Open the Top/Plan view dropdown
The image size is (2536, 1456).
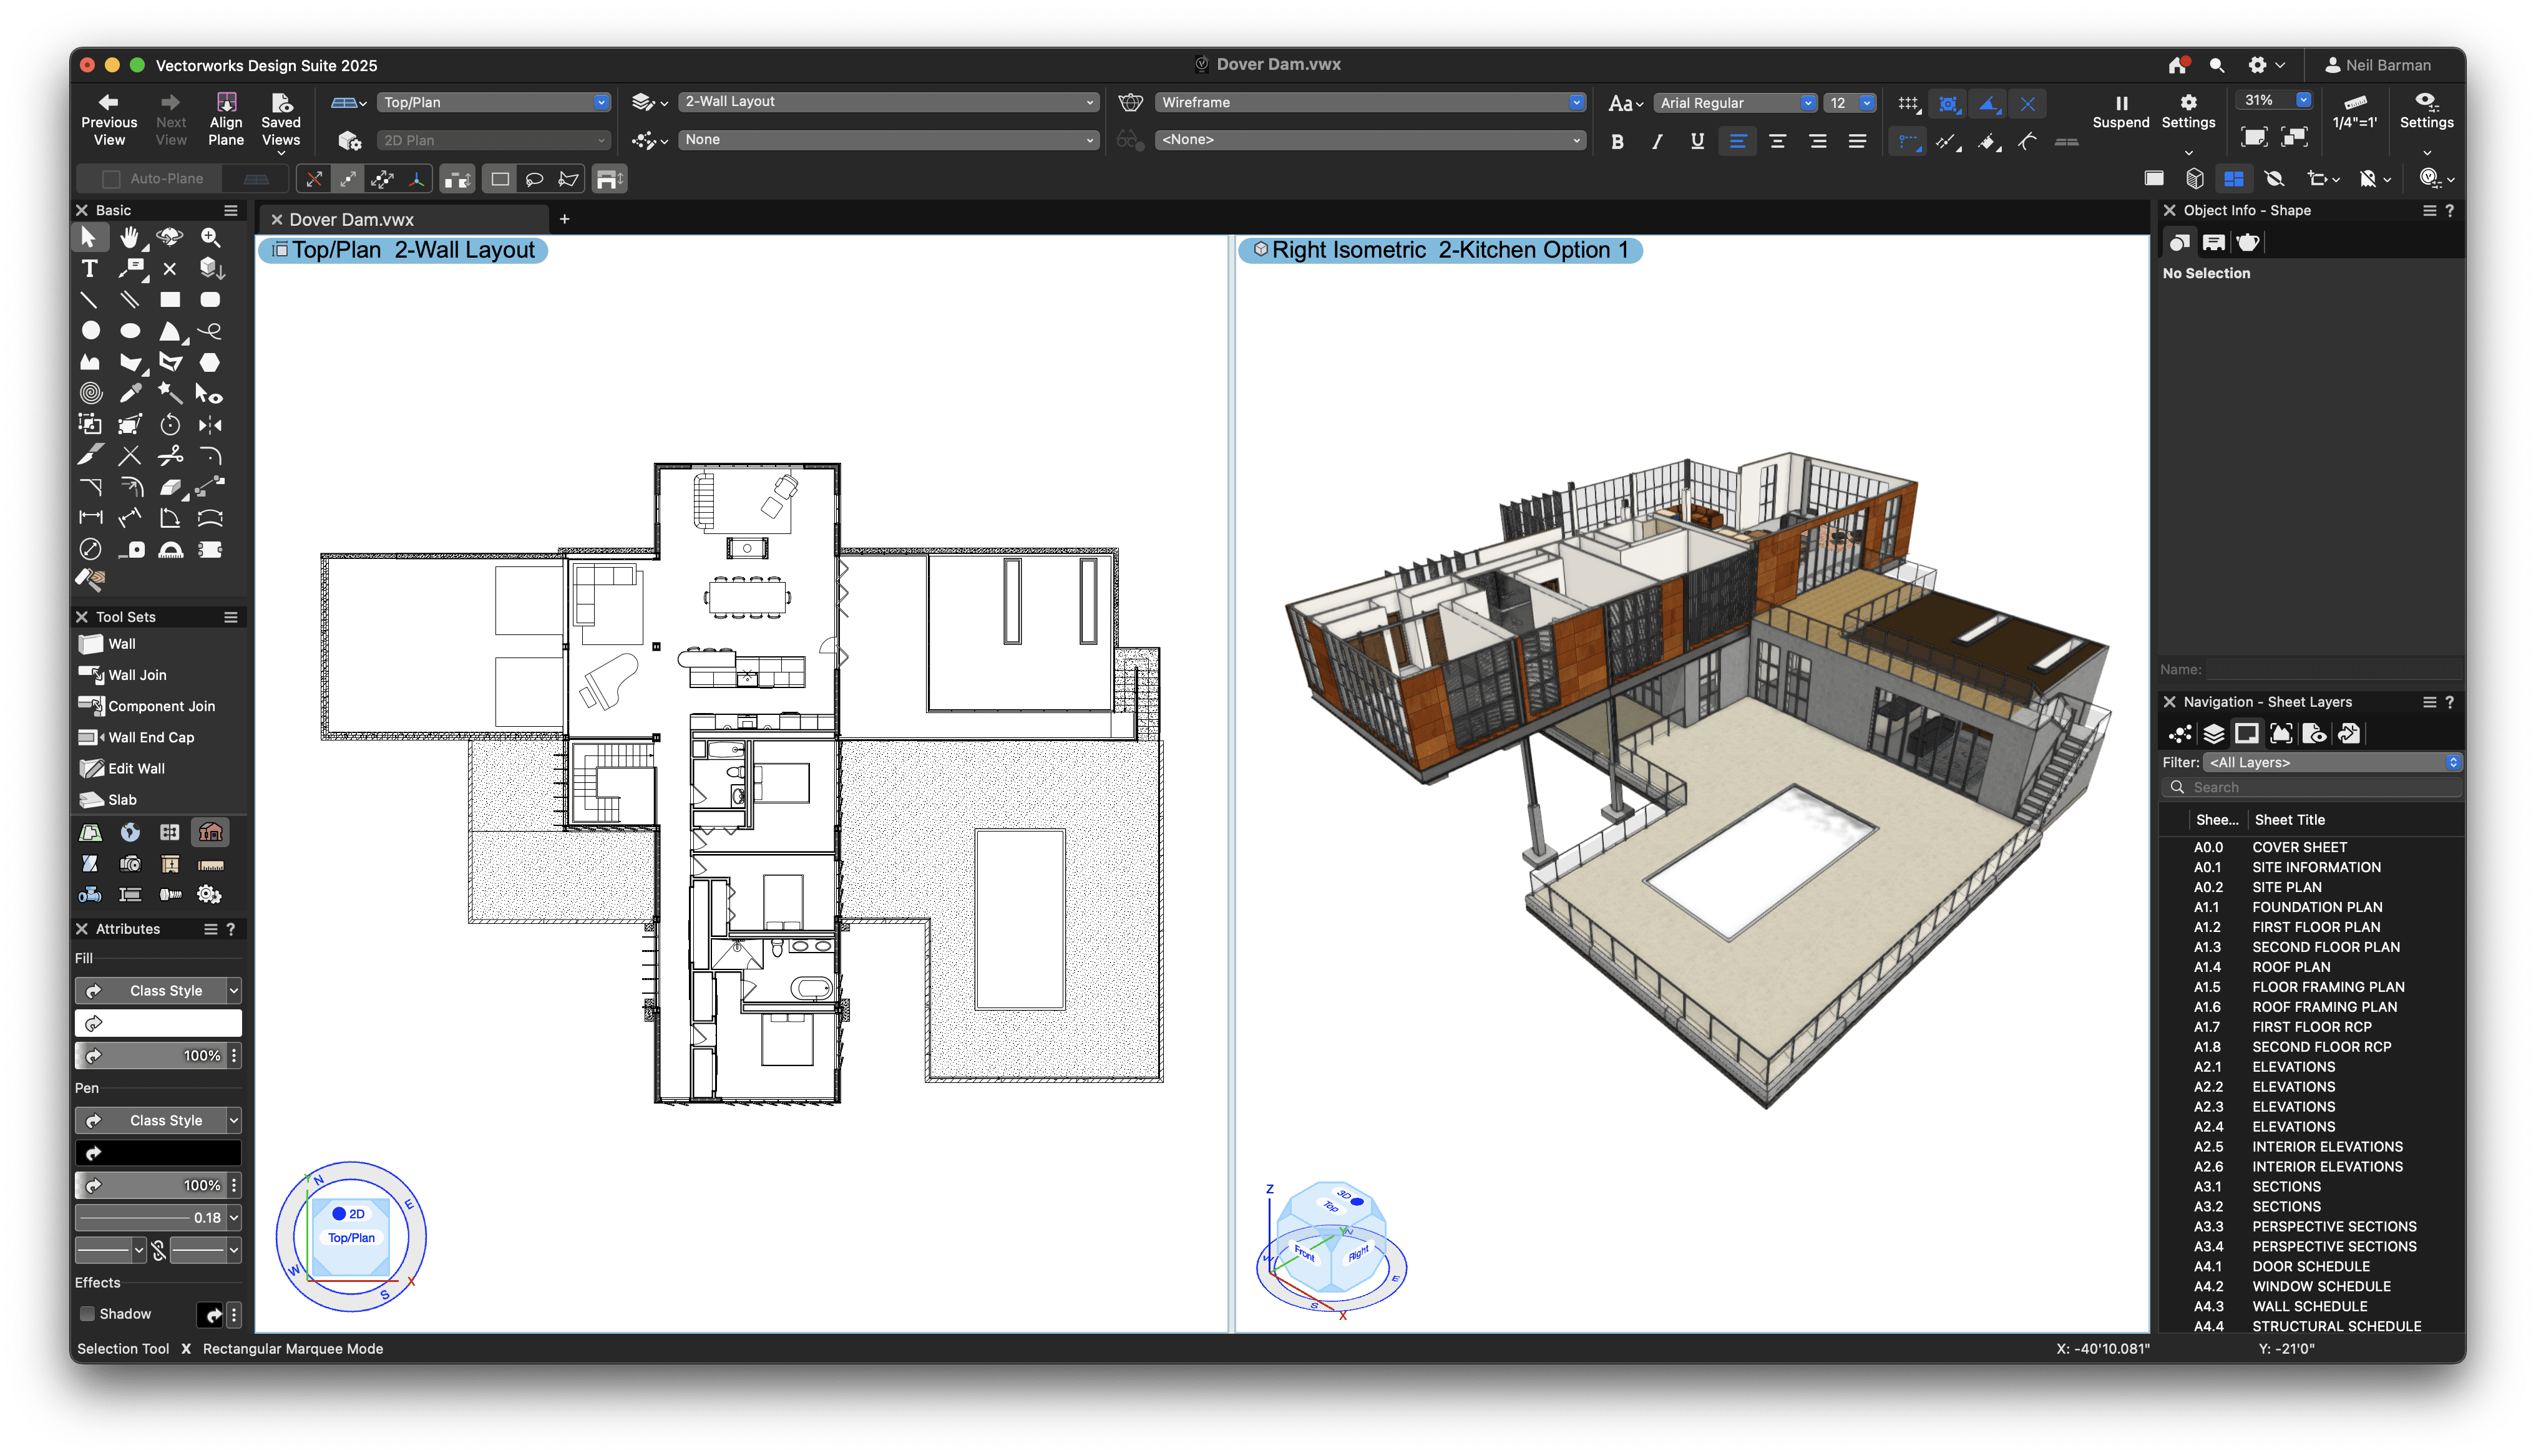tap(494, 101)
